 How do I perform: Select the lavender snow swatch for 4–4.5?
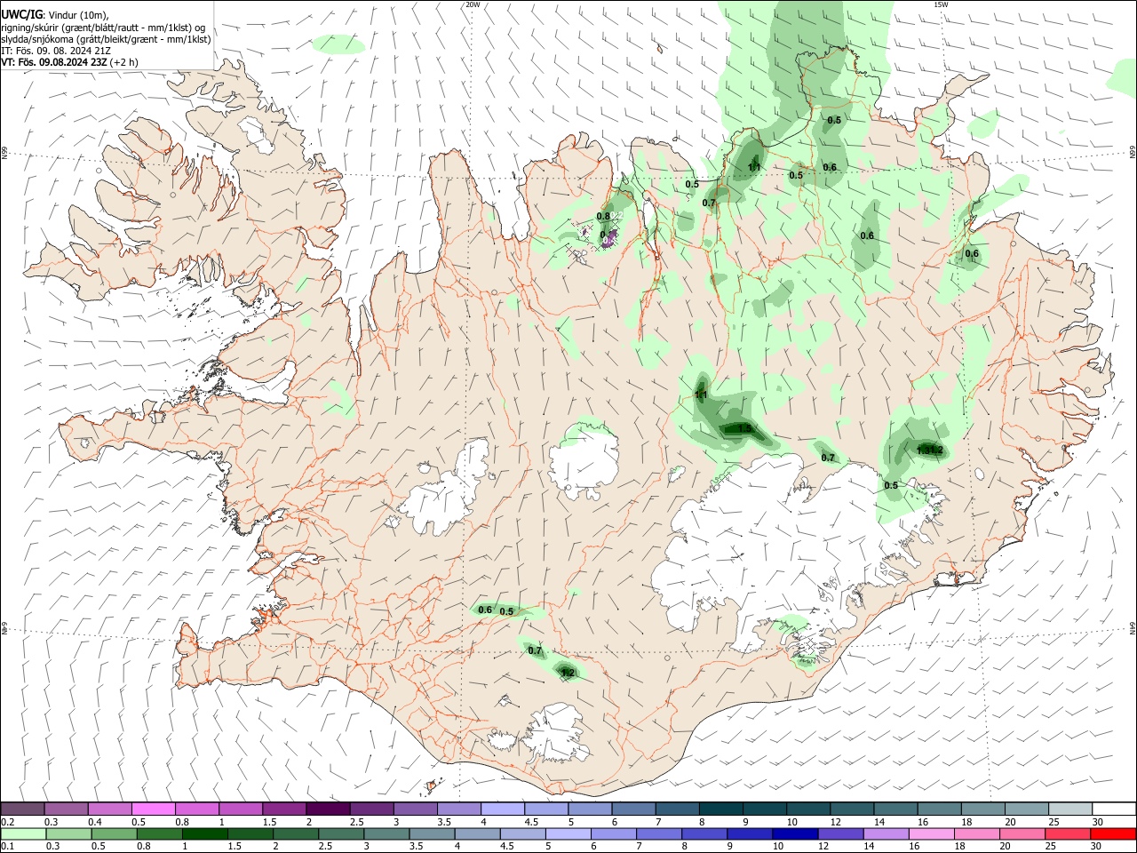502,809
